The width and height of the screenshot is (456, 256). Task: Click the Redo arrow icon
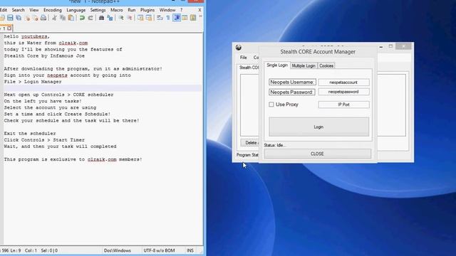(x=90, y=18)
